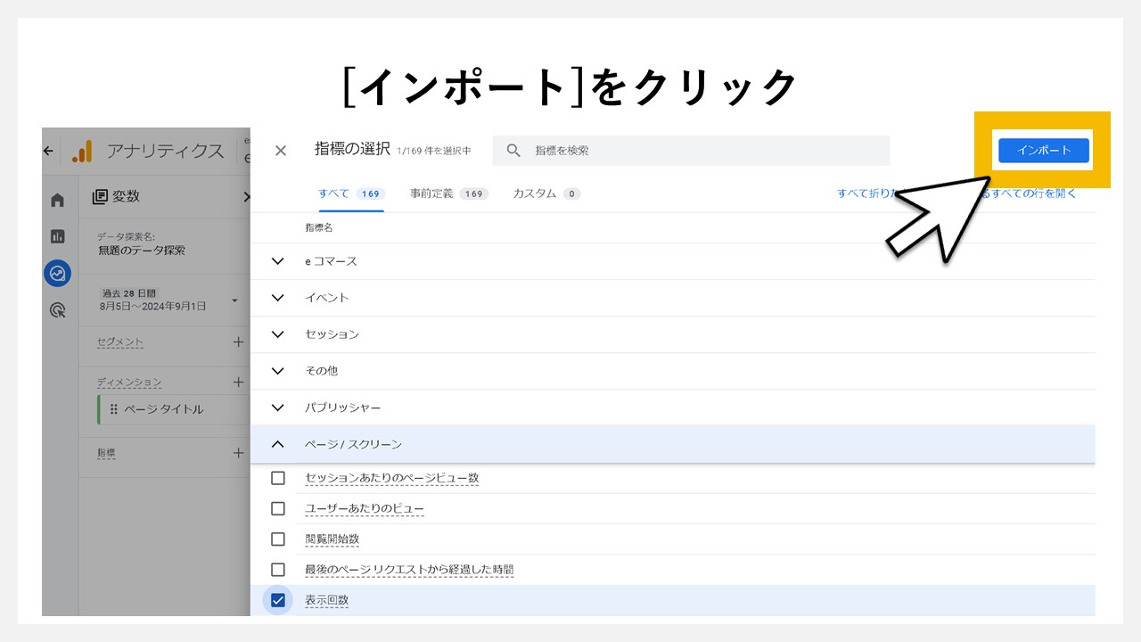This screenshot has width=1141, height=642.
Task: Uncheck the selected 表示回数 metric
Action: (x=277, y=600)
